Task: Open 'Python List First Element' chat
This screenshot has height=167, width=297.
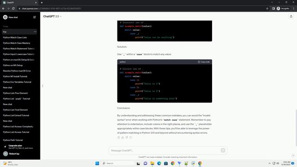Action: pyautogui.click(x=15, y=110)
